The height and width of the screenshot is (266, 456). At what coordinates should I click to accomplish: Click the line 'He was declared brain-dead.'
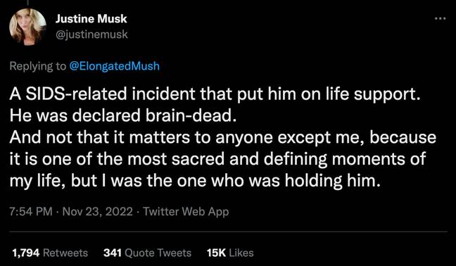tap(121, 115)
